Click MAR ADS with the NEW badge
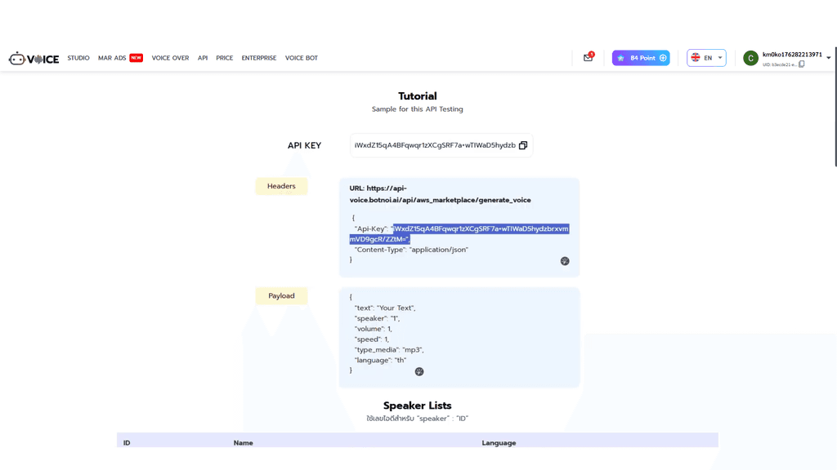This screenshot has width=837, height=470. click(x=110, y=58)
